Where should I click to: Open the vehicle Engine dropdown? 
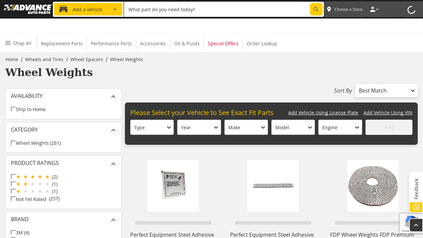coord(340,127)
